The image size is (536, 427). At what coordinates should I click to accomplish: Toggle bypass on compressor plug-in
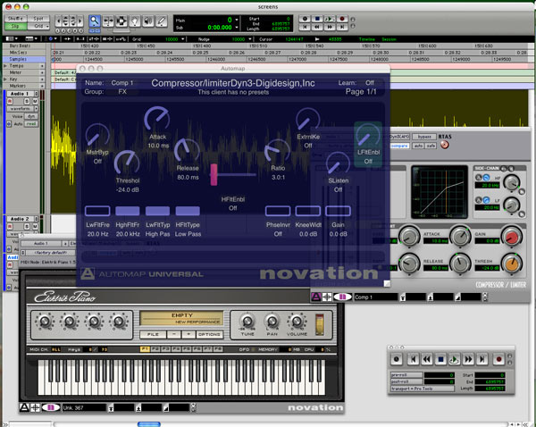tap(424, 137)
